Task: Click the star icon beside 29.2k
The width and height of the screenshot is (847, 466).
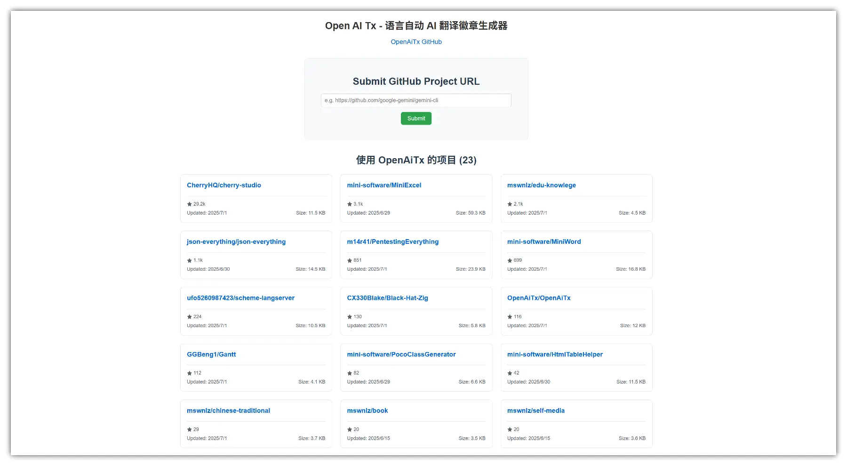Action: tap(190, 204)
